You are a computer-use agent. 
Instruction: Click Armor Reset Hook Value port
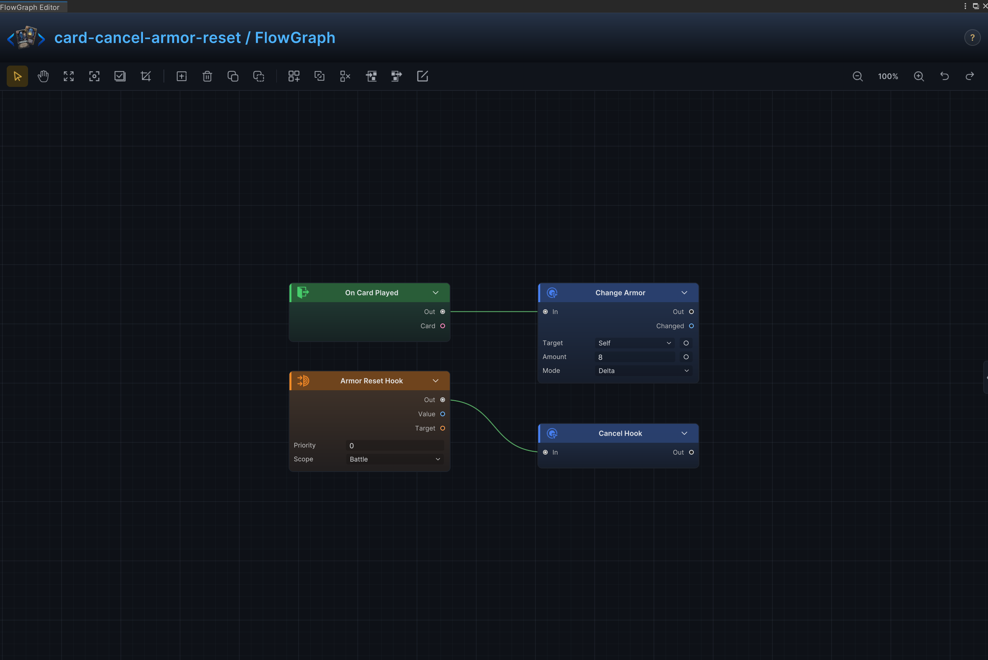pyautogui.click(x=443, y=414)
